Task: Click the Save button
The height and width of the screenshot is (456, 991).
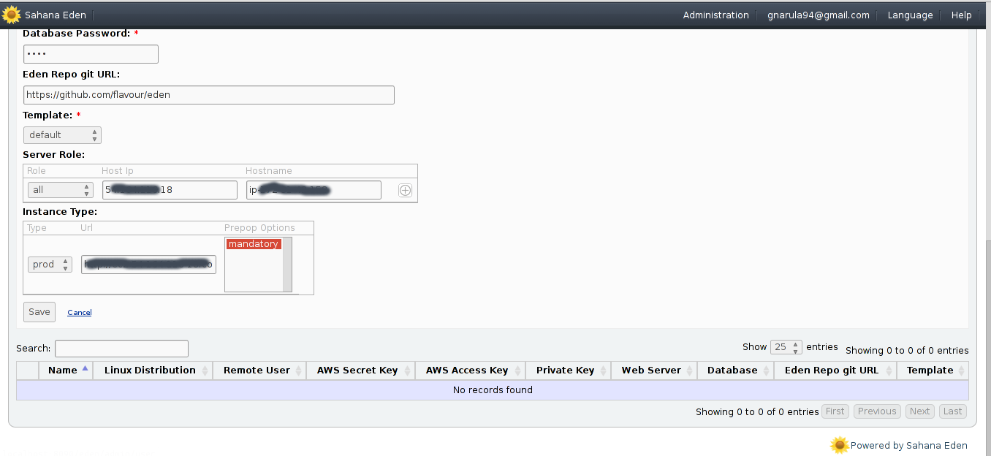Action: pyautogui.click(x=39, y=312)
